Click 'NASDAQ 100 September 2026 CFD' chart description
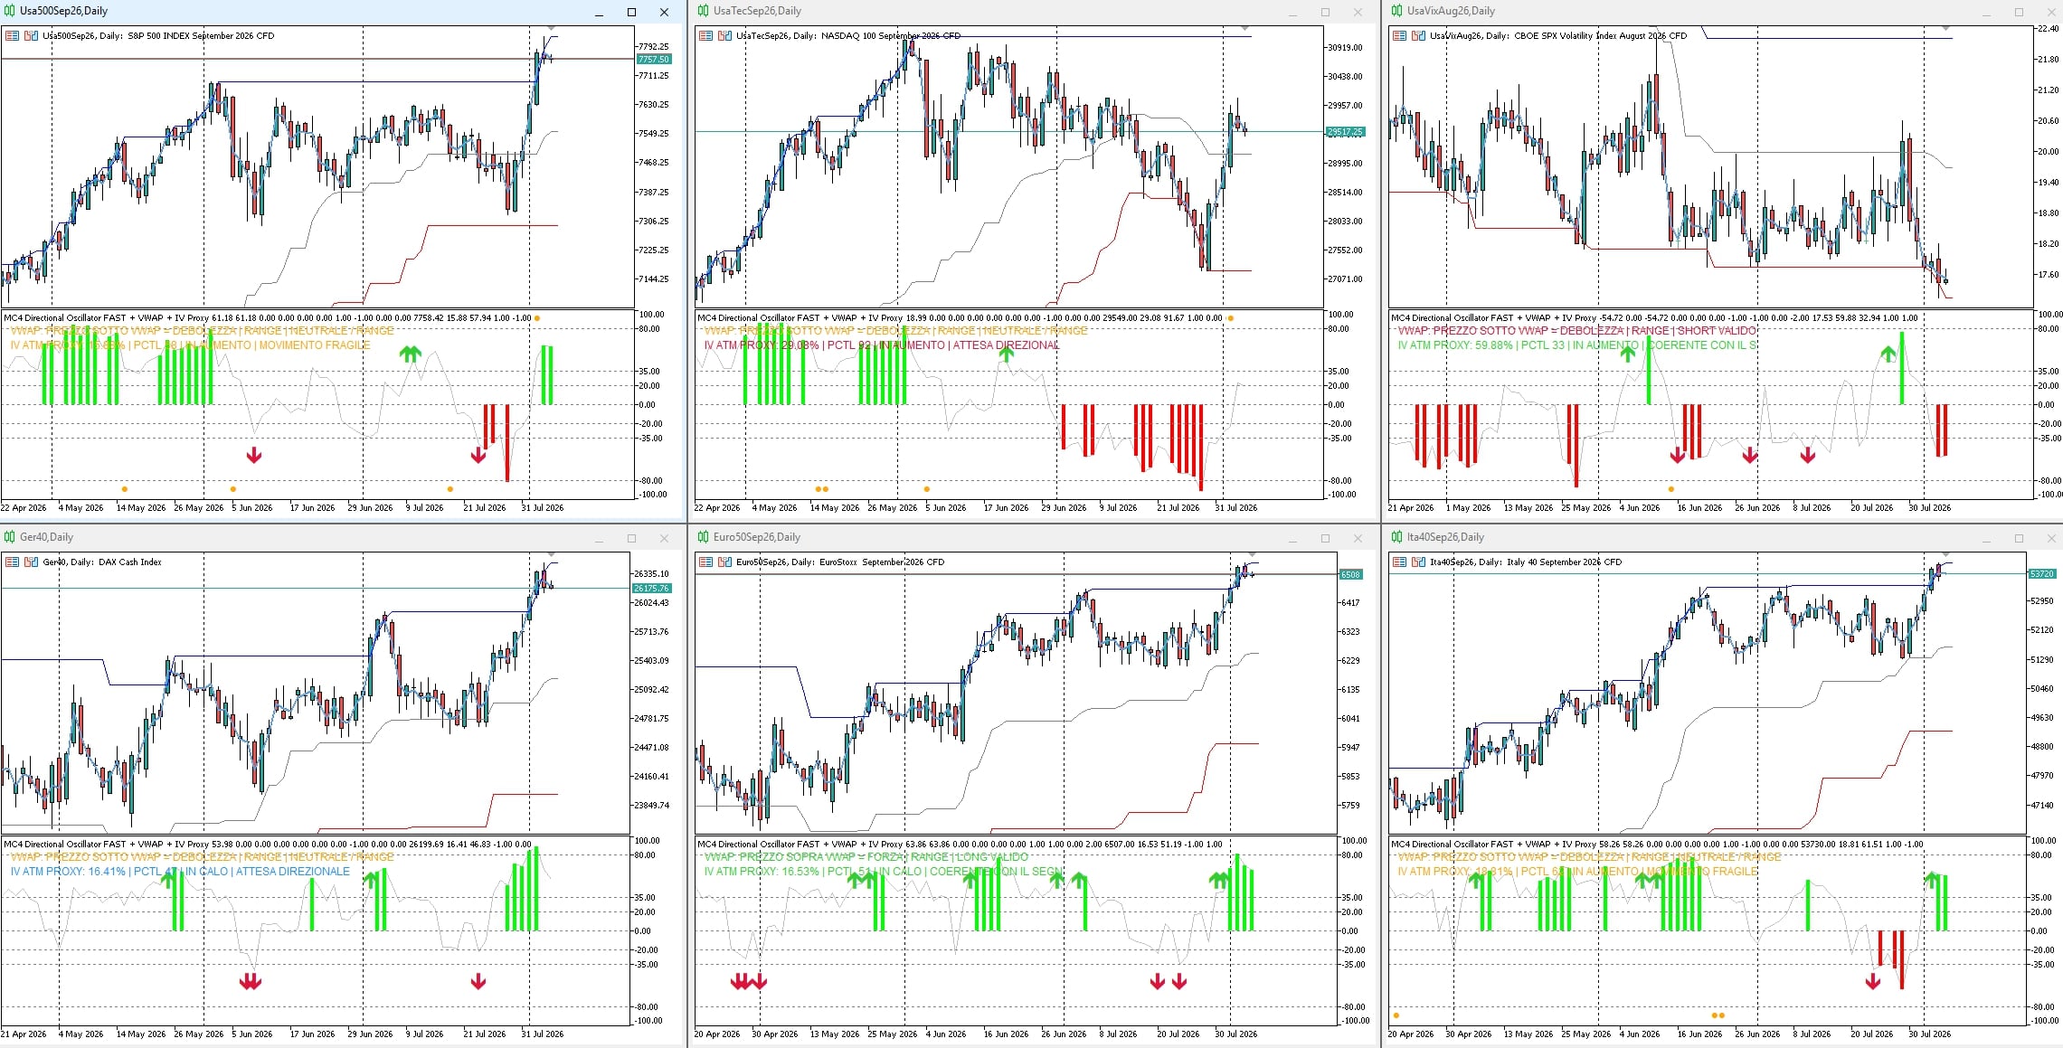 pos(892,36)
